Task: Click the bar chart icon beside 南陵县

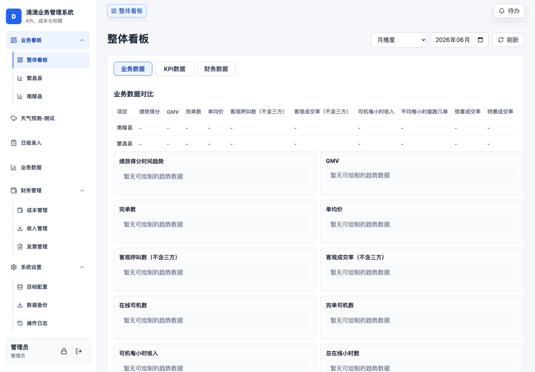Action: (20, 96)
